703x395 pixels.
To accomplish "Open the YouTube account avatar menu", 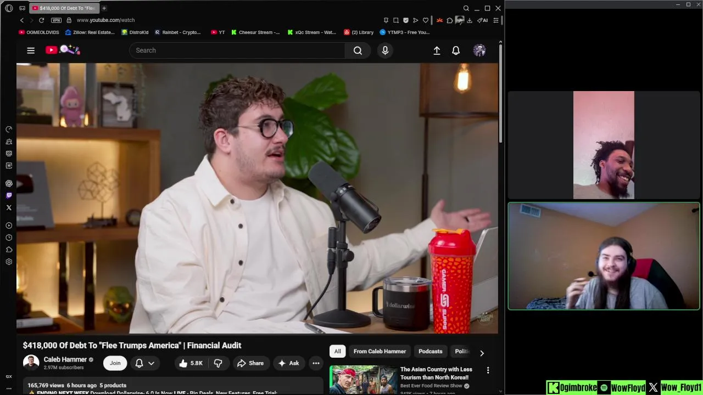I will pyautogui.click(x=479, y=50).
